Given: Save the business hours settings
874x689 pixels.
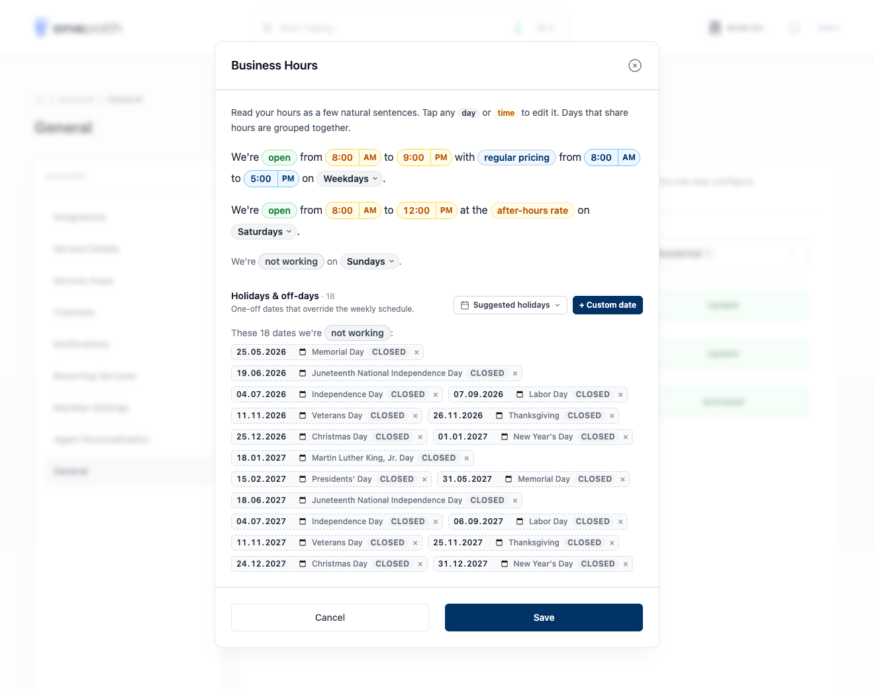Looking at the screenshot, I should pos(544,618).
